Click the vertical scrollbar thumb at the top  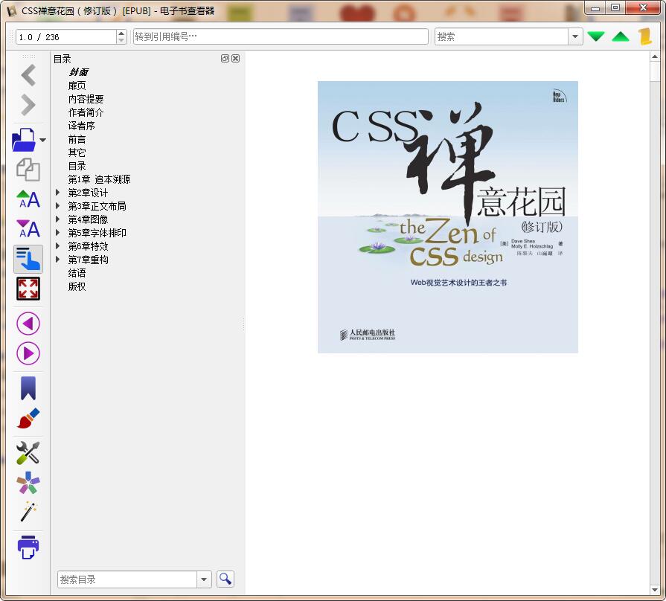(655, 71)
